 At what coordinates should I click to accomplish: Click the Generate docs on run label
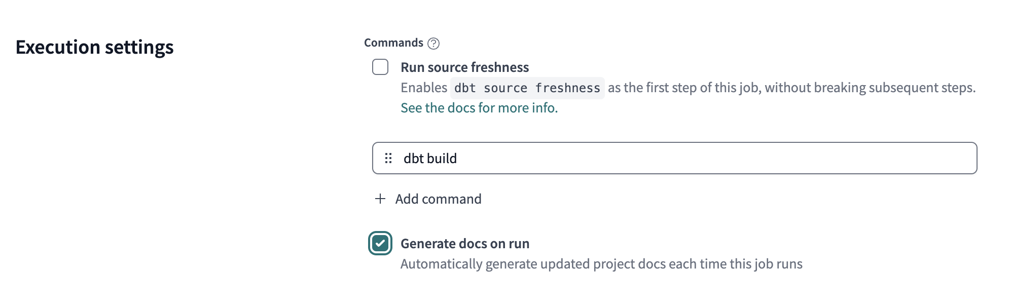(x=464, y=244)
